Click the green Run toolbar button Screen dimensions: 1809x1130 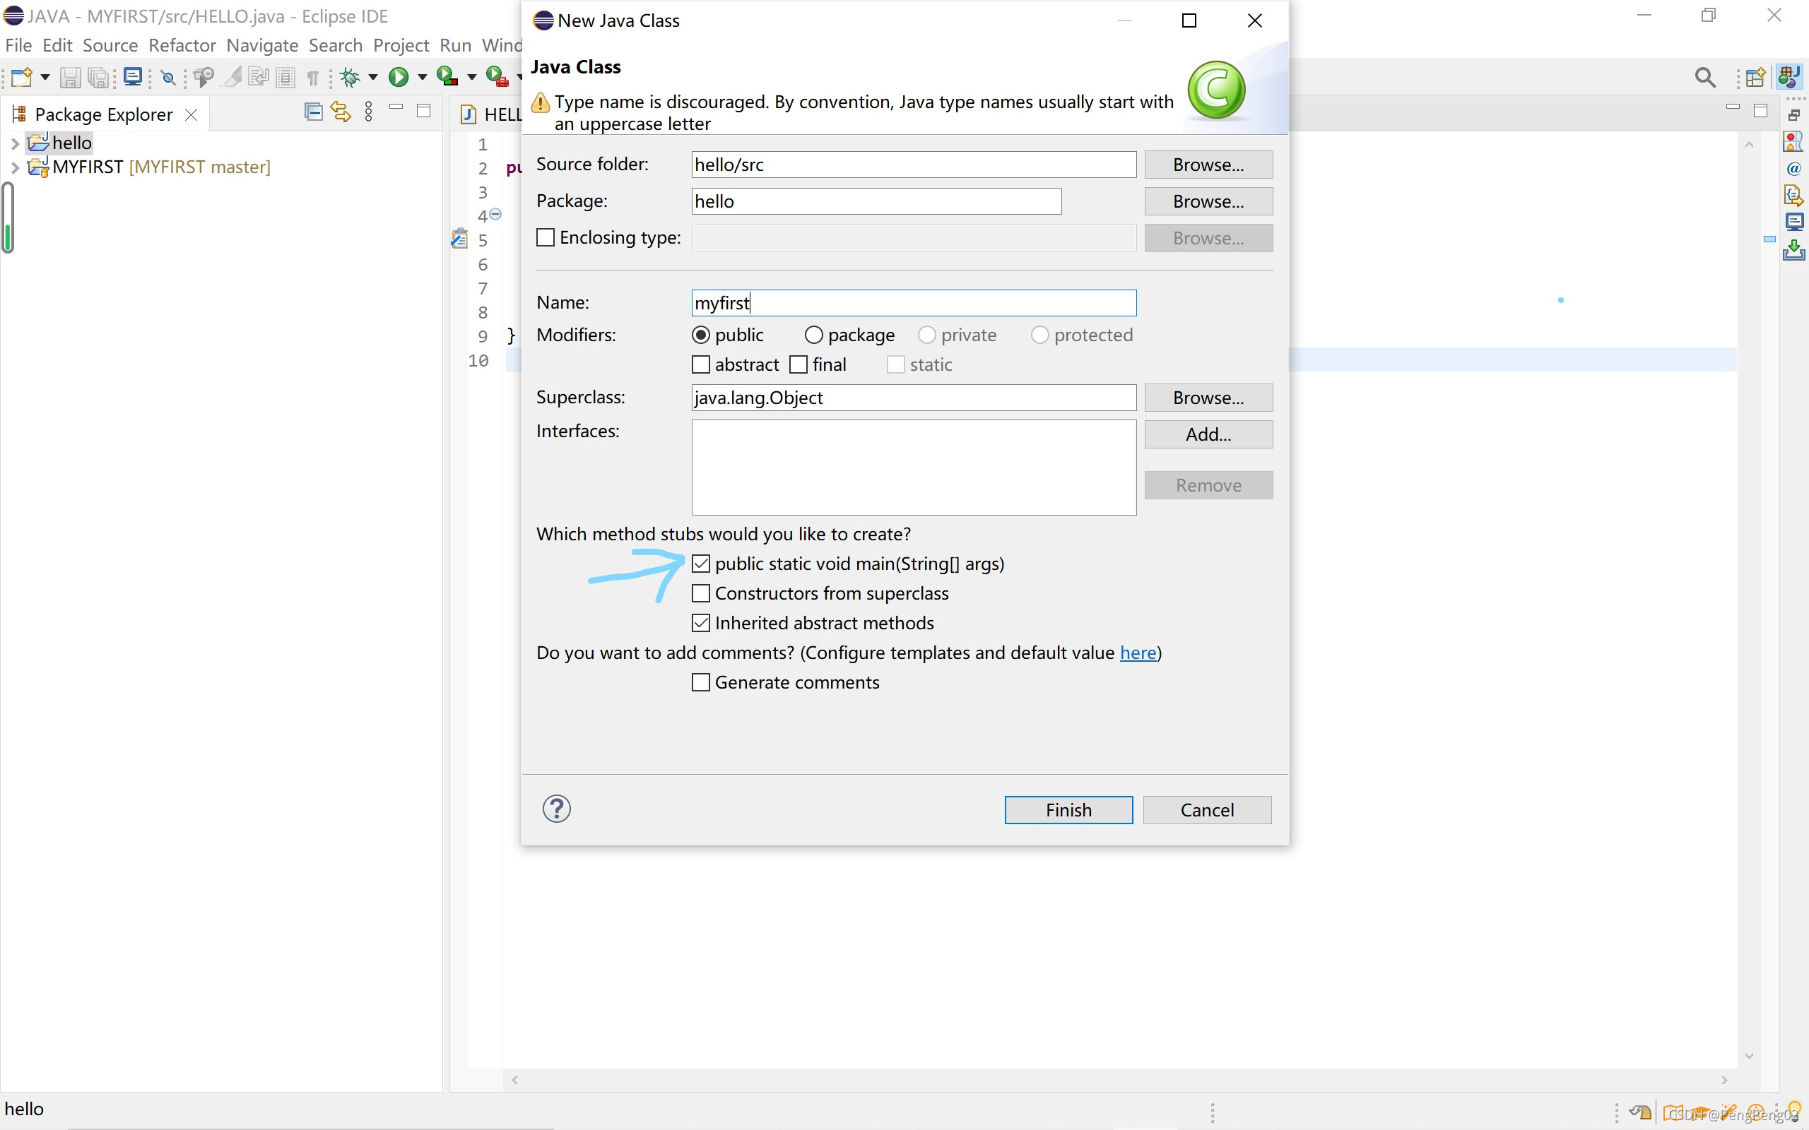click(x=399, y=77)
